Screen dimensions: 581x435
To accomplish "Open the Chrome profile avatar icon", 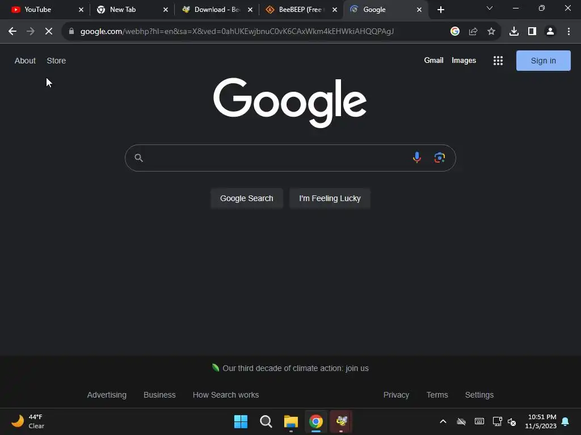I will coord(550,32).
